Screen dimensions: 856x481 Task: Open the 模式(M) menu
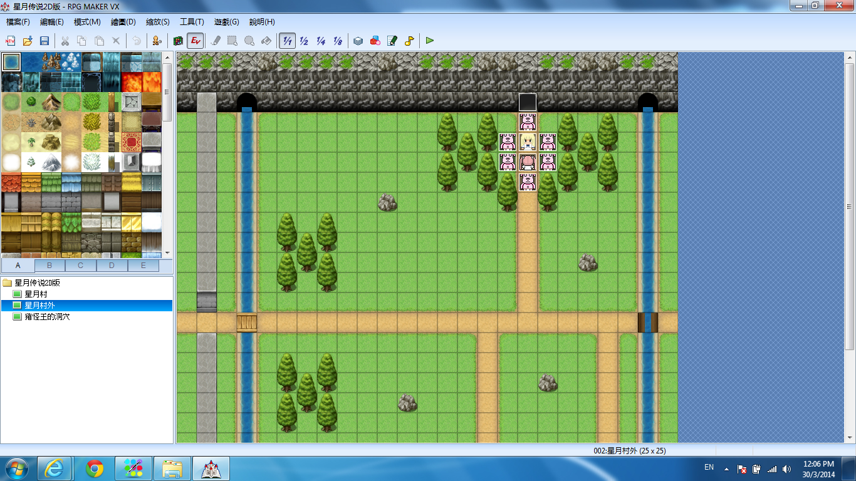[87, 22]
